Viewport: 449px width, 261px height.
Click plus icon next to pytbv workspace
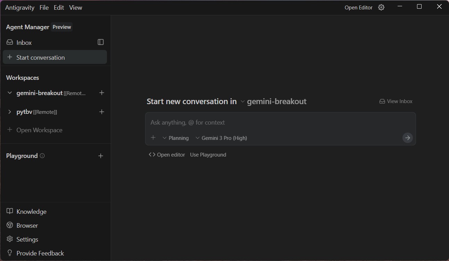[x=102, y=112]
